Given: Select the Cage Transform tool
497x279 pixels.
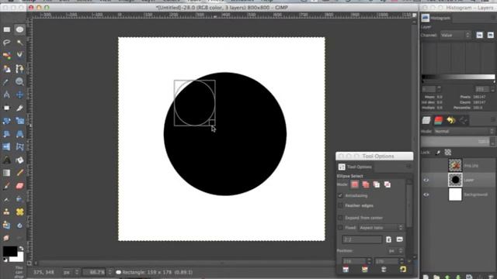Looking at the screenshot, I should pos(19,146).
